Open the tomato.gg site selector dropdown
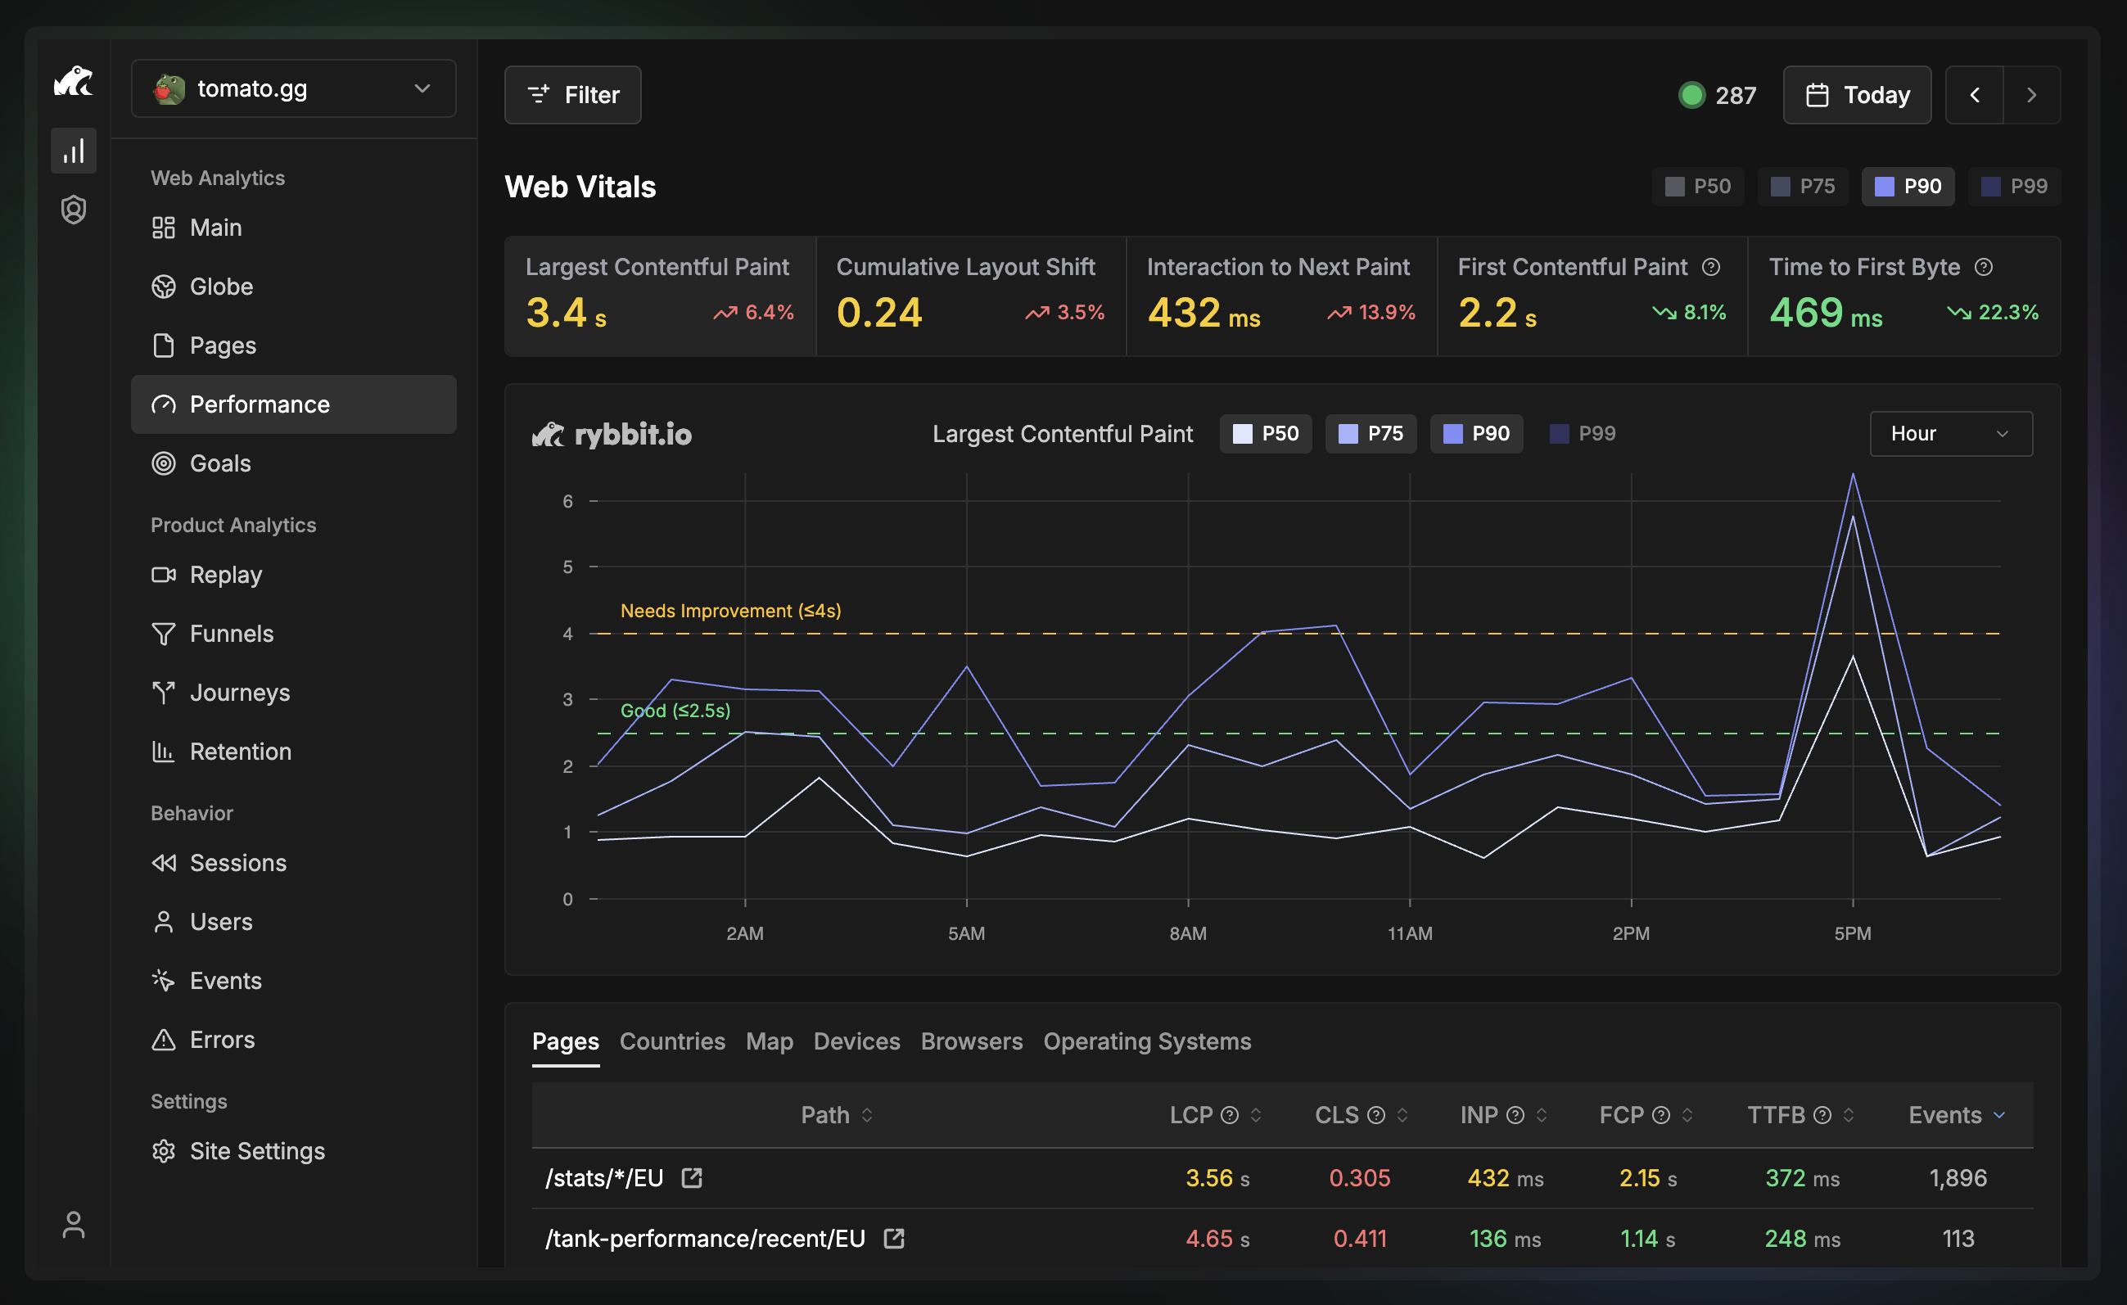The image size is (2127, 1305). click(293, 89)
